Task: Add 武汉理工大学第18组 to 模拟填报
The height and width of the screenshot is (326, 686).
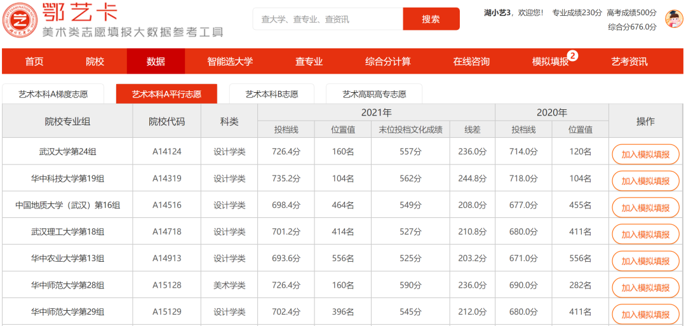Action: [645, 234]
